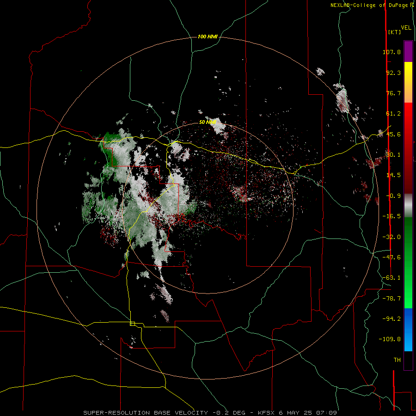Screen dimensions: 416x416
Task: Select the -63.1 velocity scale value
Action: (x=392, y=278)
